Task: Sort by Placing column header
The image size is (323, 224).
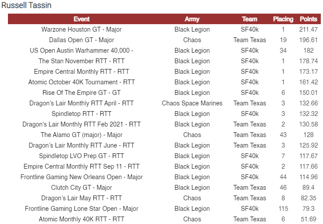Action: pos(283,19)
